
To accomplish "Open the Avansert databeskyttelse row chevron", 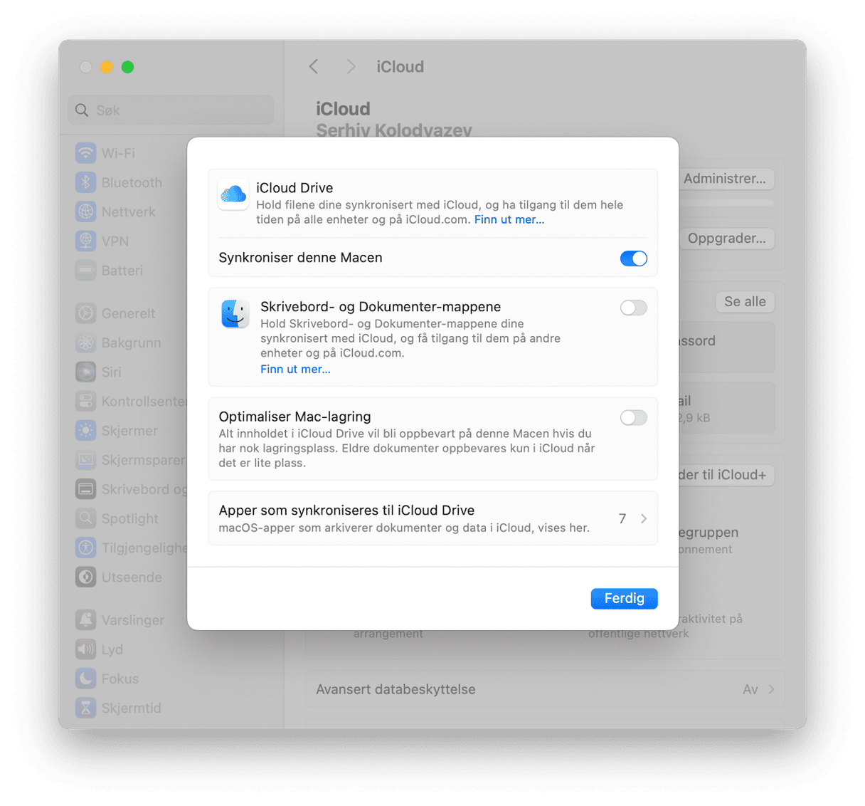I will 771,689.
